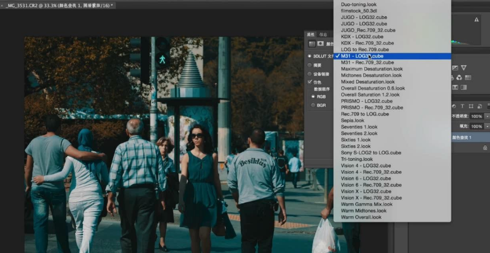Choose PRISMO - Rec.709_32.cube LUT
Image resolution: width=490 pixels, height=253 pixels.
pyautogui.click(x=392, y=108)
